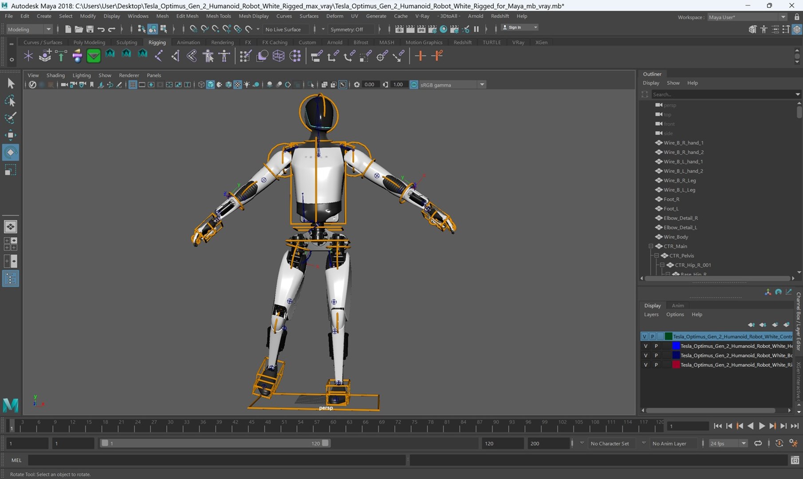The width and height of the screenshot is (803, 479).
Task: Click Go to Start of playback
Action: [x=717, y=426]
